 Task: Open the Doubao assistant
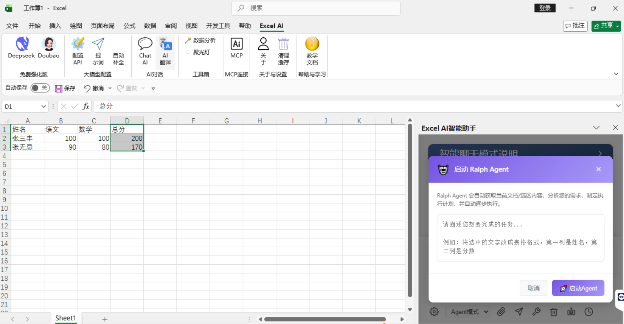click(x=49, y=48)
